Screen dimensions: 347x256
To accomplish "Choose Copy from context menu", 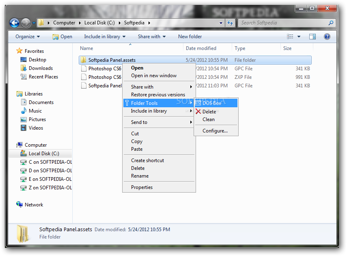I will (159, 141).
